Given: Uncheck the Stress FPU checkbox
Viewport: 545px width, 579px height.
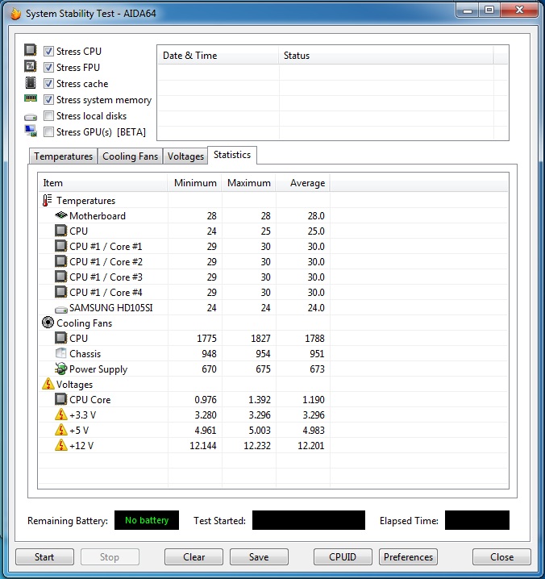Looking at the screenshot, I should click(x=48, y=67).
